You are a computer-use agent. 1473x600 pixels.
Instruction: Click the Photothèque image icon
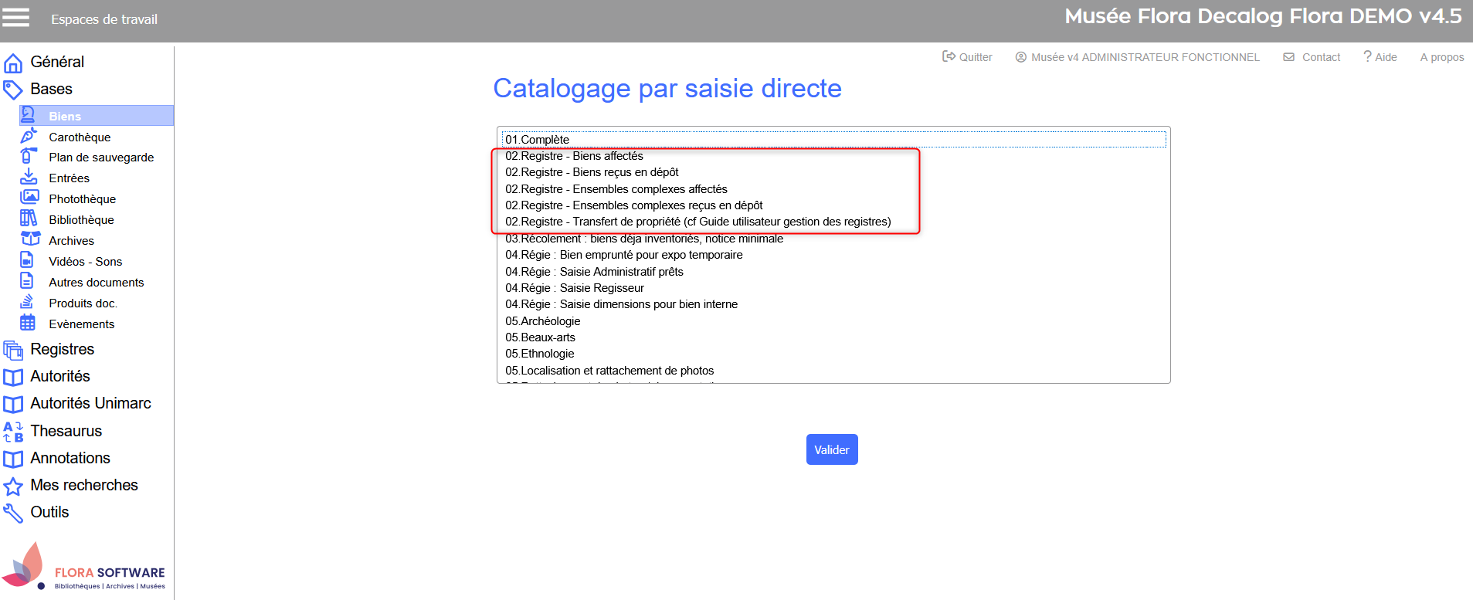coord(29,198)
